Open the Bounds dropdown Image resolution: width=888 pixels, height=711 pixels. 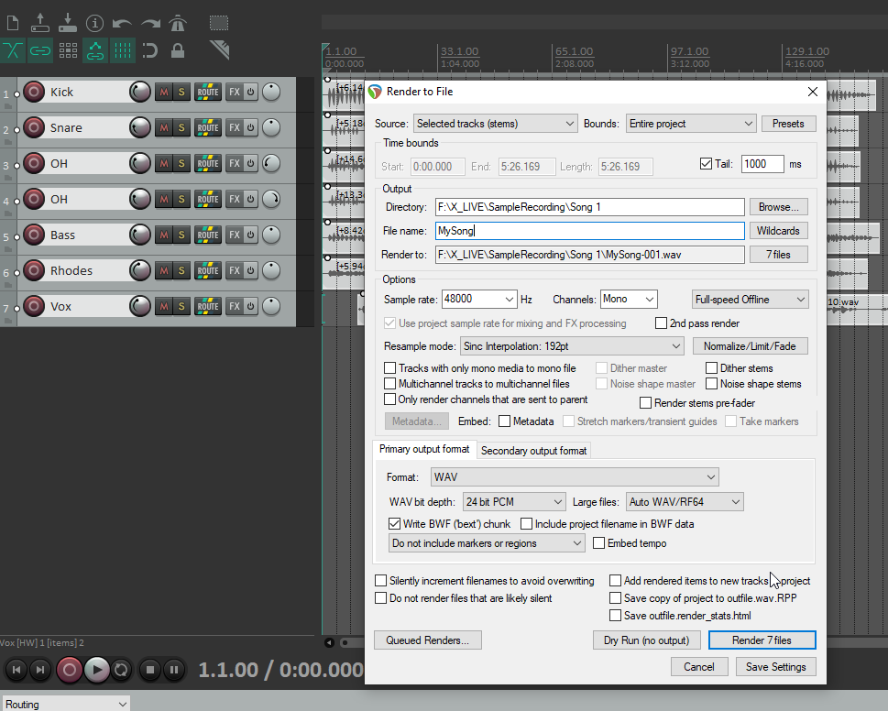pos(691,124)
